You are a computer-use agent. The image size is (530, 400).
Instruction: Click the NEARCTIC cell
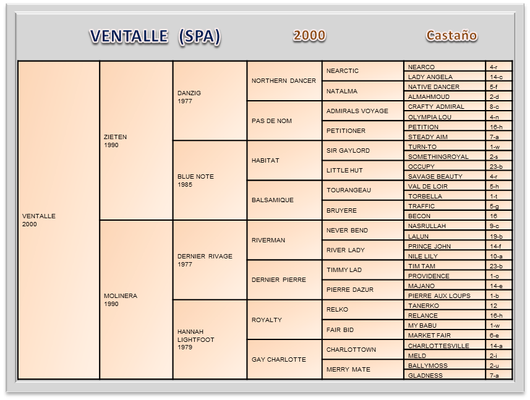pos(362,71)
